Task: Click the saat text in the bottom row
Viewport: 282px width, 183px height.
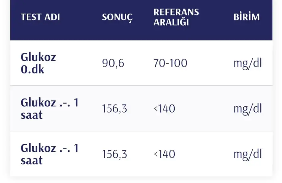Action: click(31, 160)
